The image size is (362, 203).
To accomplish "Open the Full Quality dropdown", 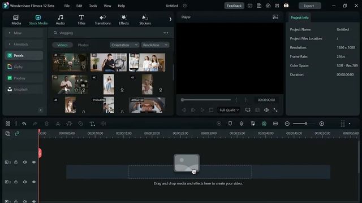I will [x=229, y=110].
